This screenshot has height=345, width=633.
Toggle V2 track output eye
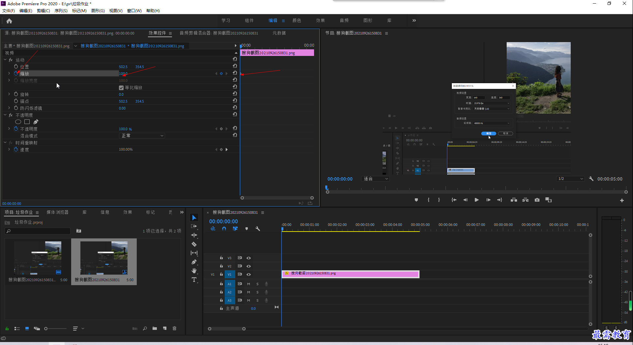pos(249,266)
